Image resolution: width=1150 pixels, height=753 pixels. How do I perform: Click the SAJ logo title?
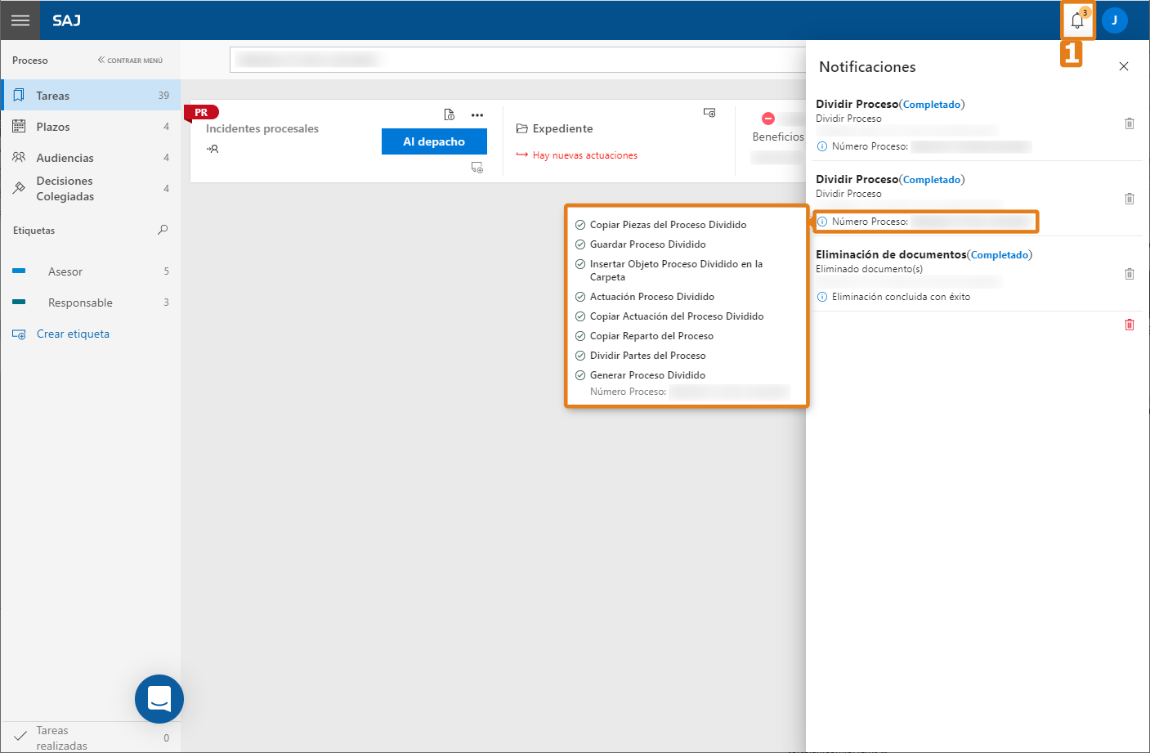67,20
